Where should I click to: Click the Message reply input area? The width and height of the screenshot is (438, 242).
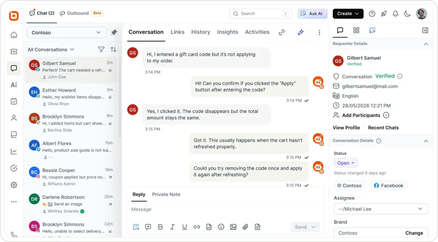(x=225, y=210)
